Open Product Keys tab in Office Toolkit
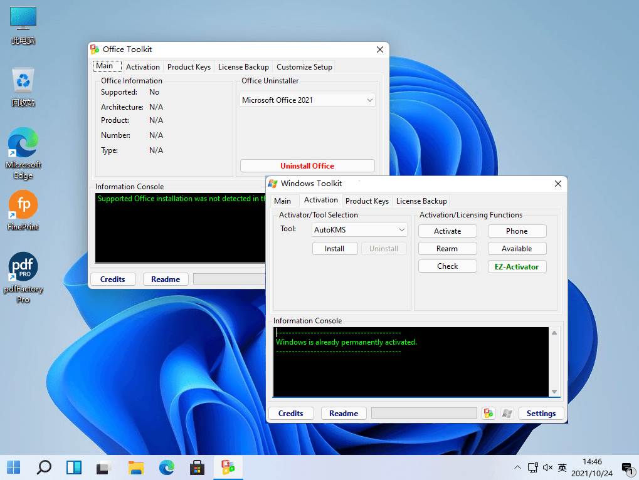Screen dimensions: 639x480 pos(189,67)
